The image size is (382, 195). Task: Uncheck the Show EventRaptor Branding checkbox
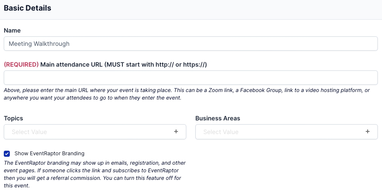point(7,154)
